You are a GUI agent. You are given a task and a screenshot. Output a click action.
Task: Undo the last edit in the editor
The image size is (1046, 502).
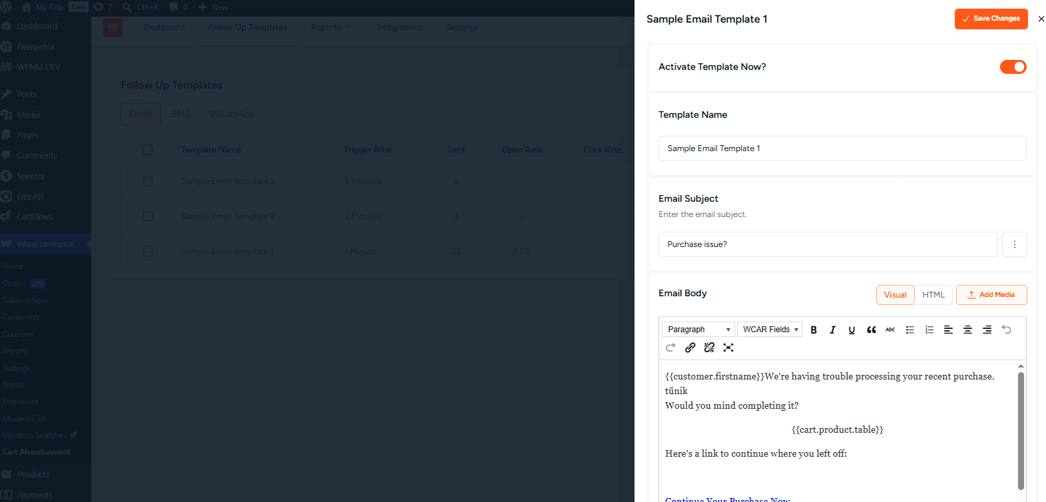(x=1006, y=330)
